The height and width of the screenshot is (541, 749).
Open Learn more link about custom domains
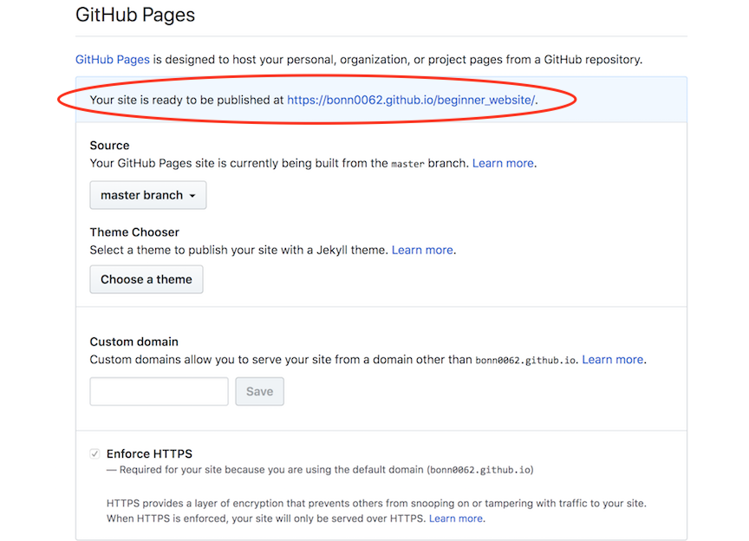click(x=613, y=359)
